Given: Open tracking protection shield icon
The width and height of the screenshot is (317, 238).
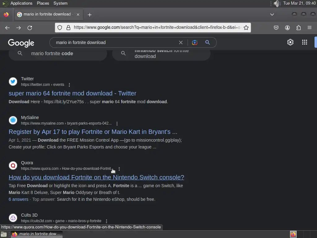Looking at the screenshot, I should [x=60, y=28].
